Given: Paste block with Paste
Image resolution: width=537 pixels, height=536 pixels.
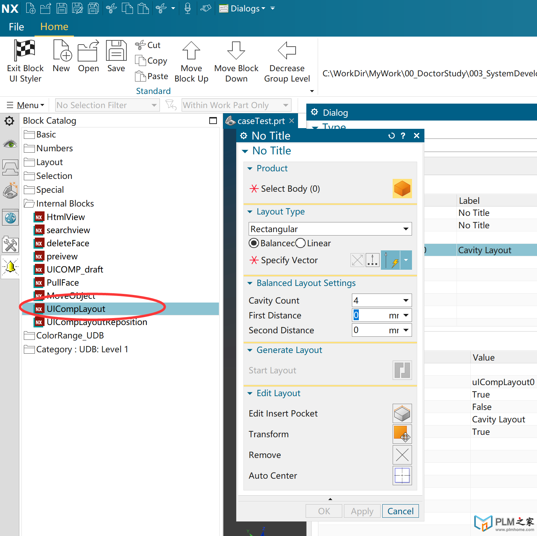Looking at the screenshot, I should click(x=151, y=76).
